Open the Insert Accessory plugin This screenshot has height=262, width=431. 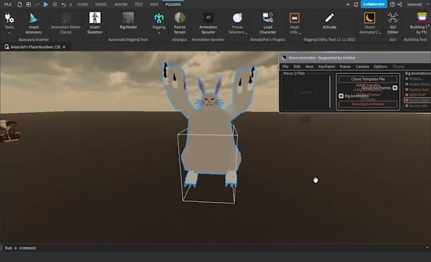click(x=34, y=23)
